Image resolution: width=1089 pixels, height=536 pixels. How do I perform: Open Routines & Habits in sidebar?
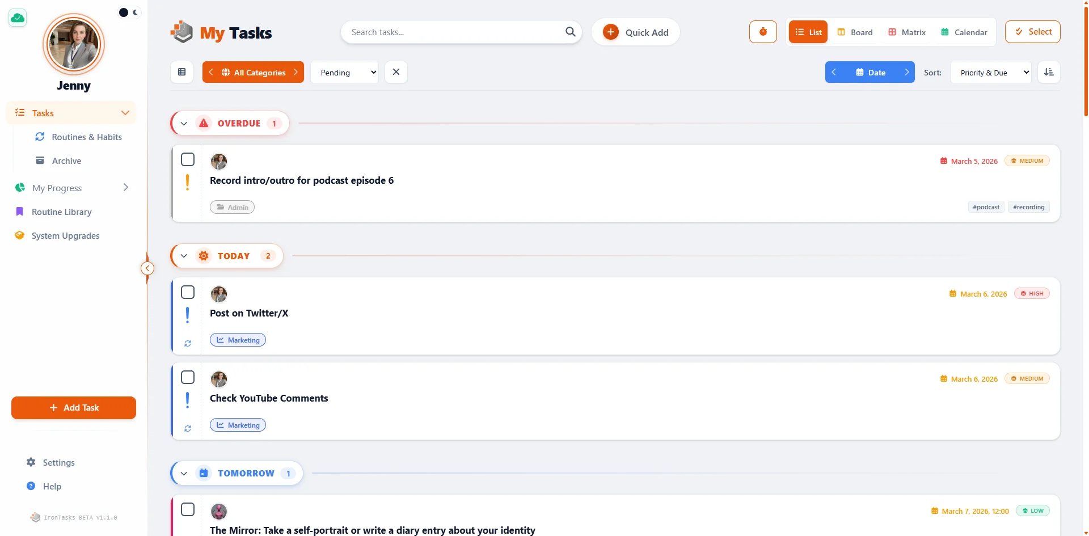(x=87, y=137)
